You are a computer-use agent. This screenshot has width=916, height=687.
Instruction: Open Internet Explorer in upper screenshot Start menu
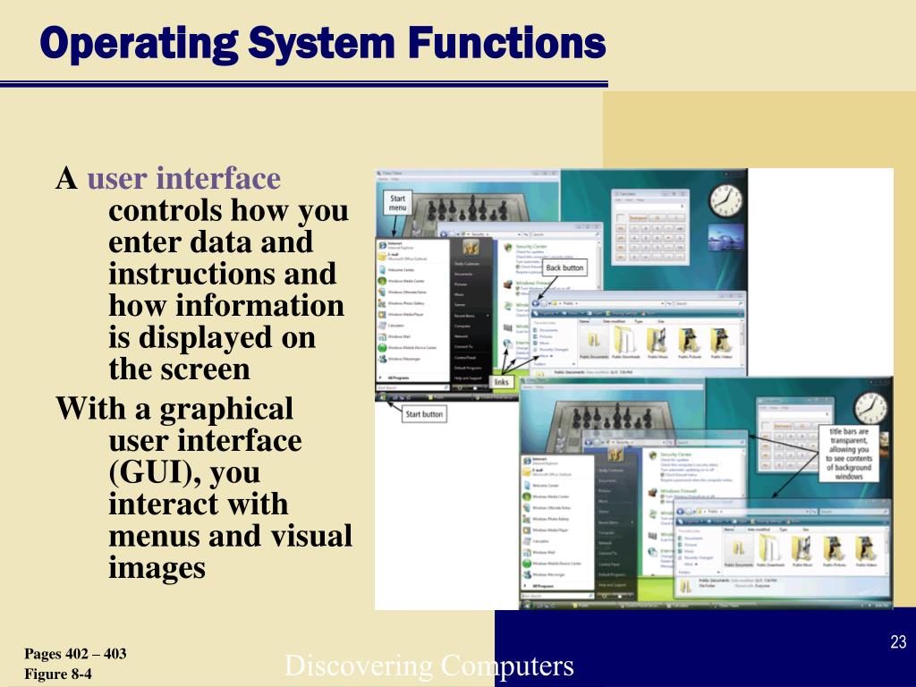click(413, 245)
